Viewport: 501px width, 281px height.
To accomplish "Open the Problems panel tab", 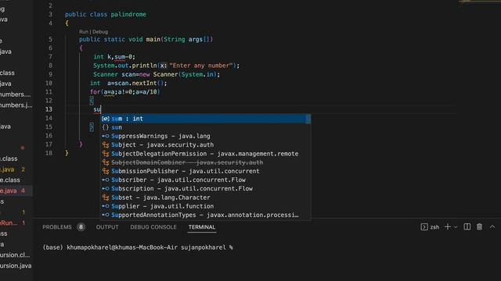I will coord(57,227).
